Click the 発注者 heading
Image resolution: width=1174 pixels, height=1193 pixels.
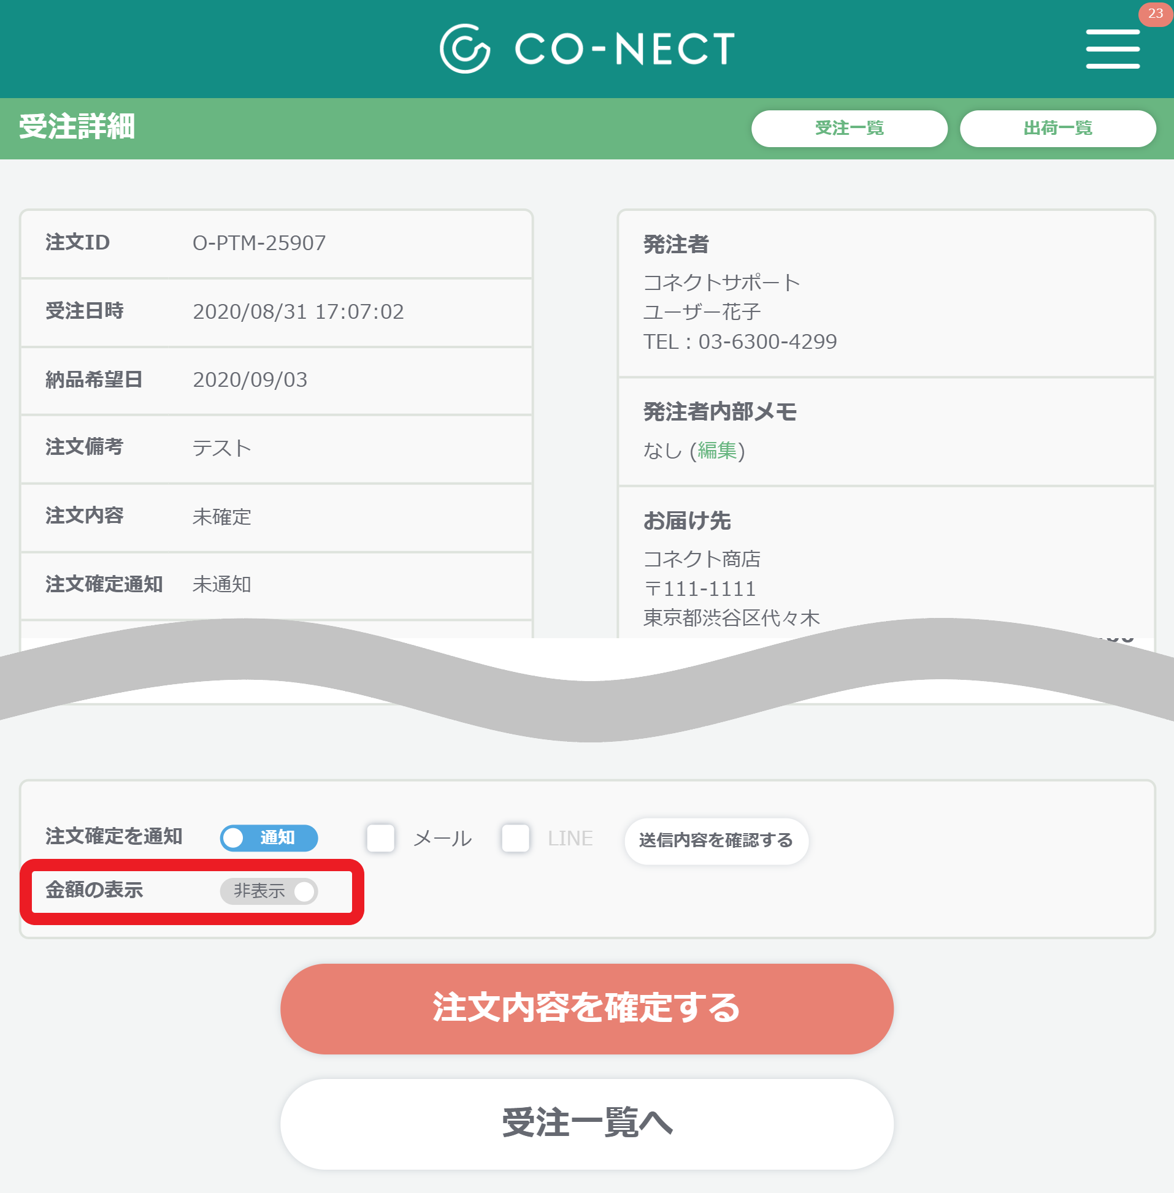click(676, 245)
